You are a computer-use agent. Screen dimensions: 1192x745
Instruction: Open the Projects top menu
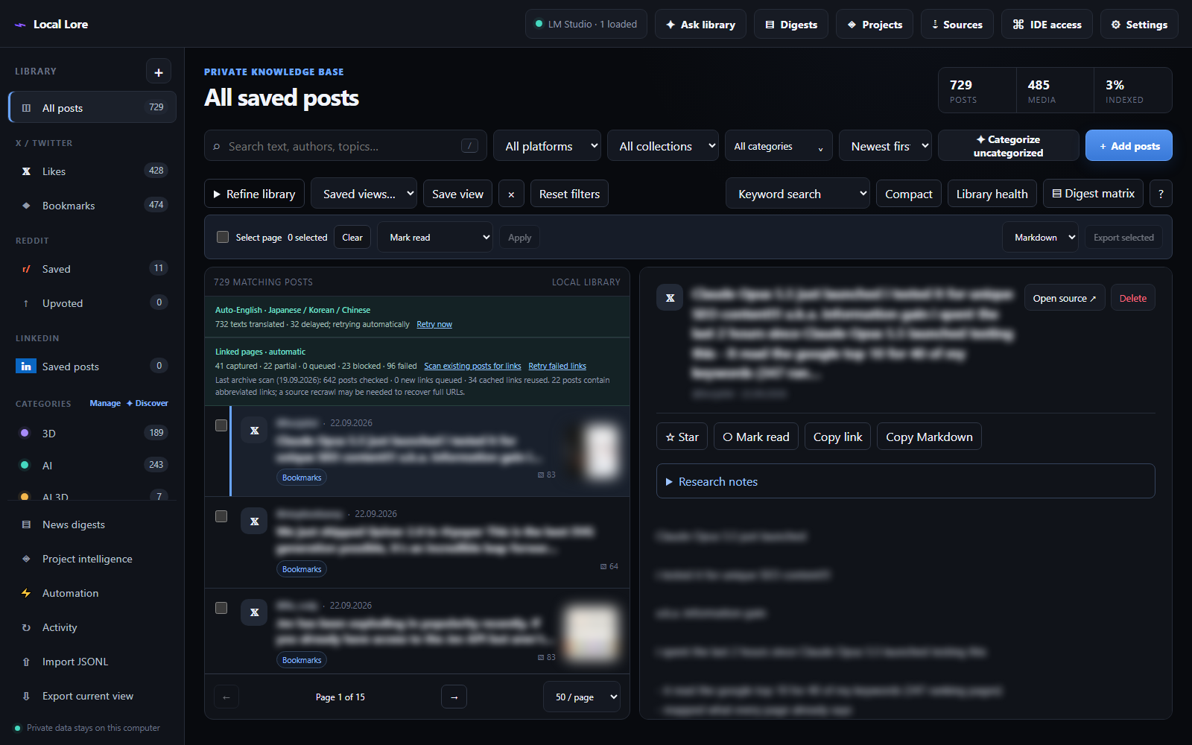click(x=875, y=24)
